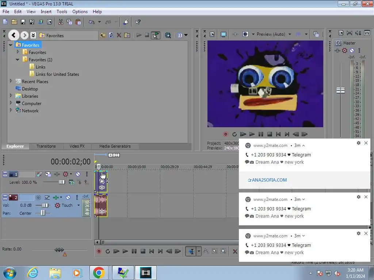Click timeline Delete X icon

click(235, 251)
